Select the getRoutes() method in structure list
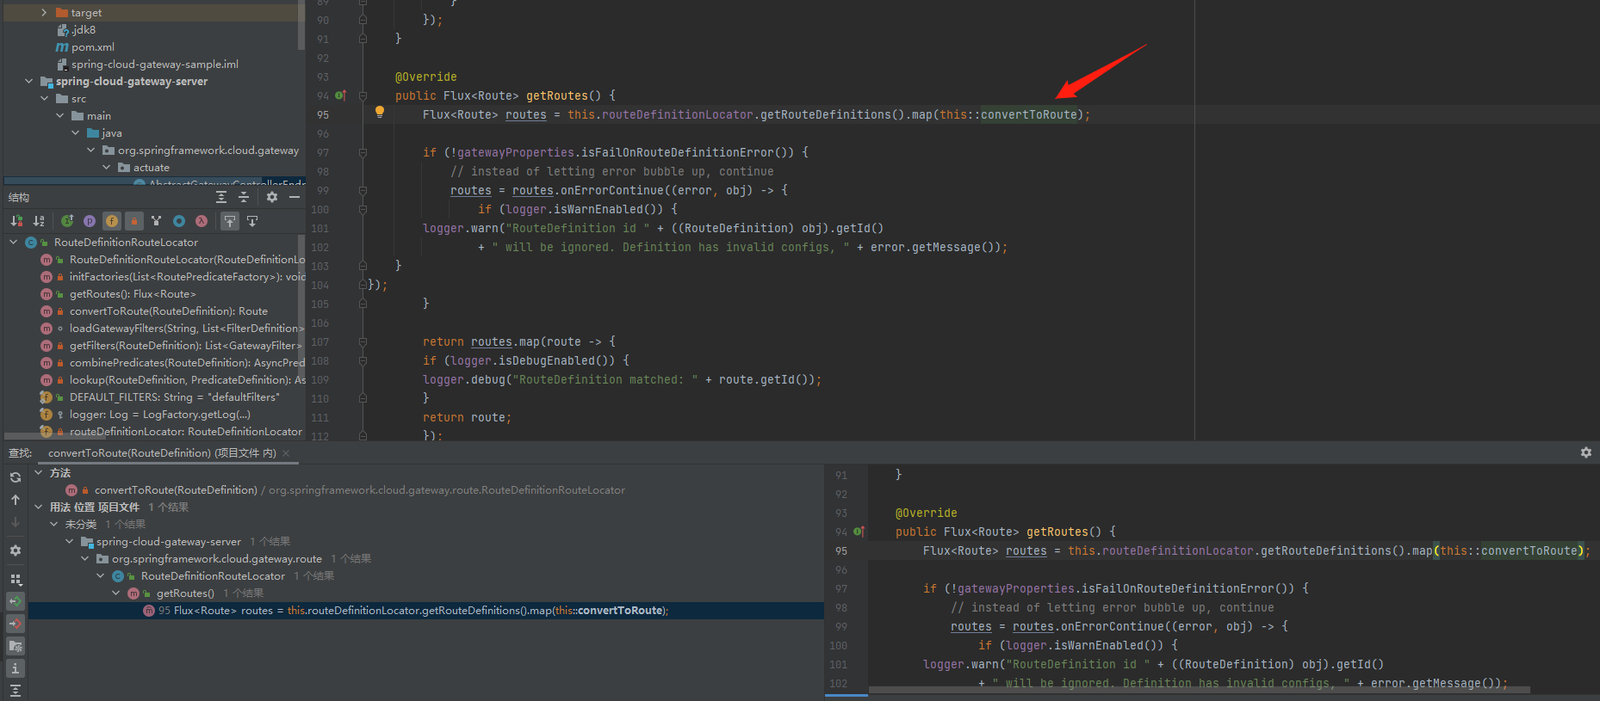Viewport: 1600px width, 701px height. tap(133, 294)
